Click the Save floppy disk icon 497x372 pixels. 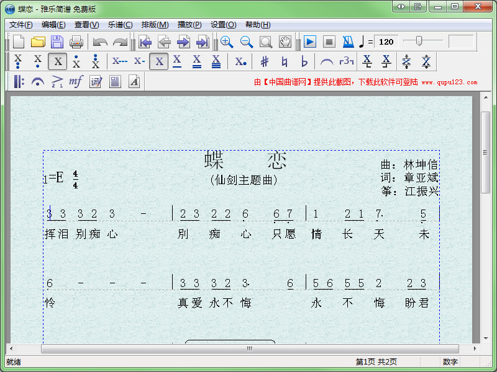57,42
